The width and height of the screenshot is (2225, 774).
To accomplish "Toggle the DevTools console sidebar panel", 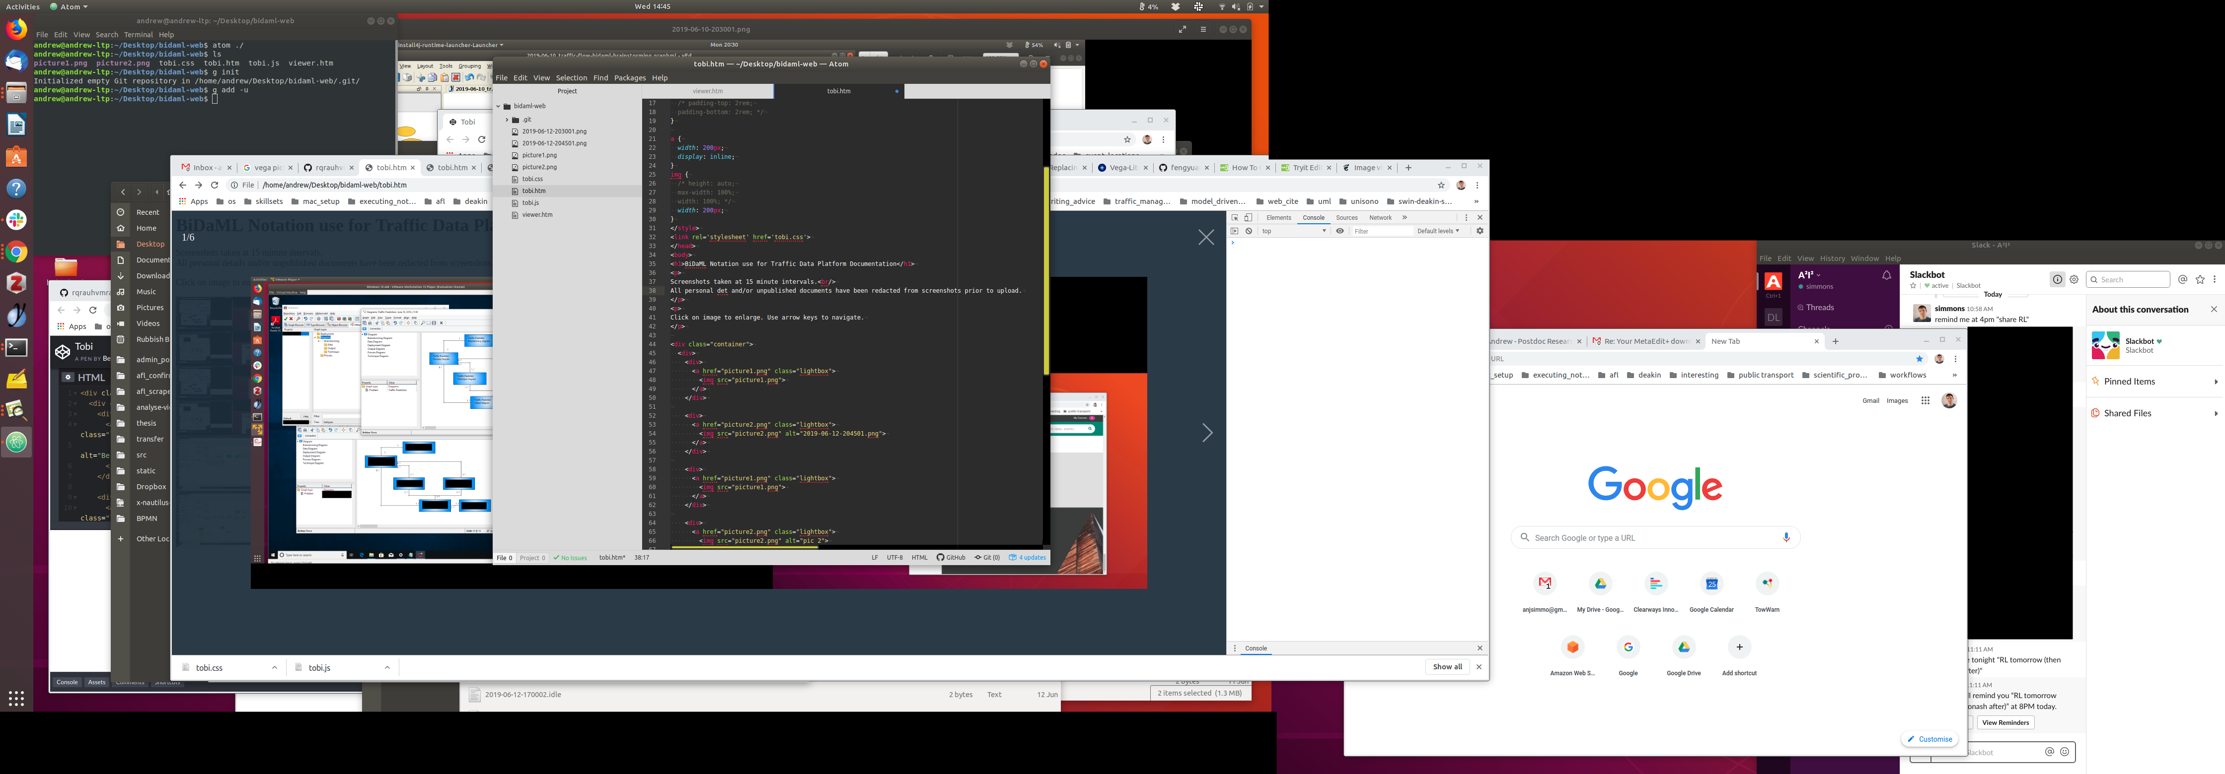I will 1234,231.
